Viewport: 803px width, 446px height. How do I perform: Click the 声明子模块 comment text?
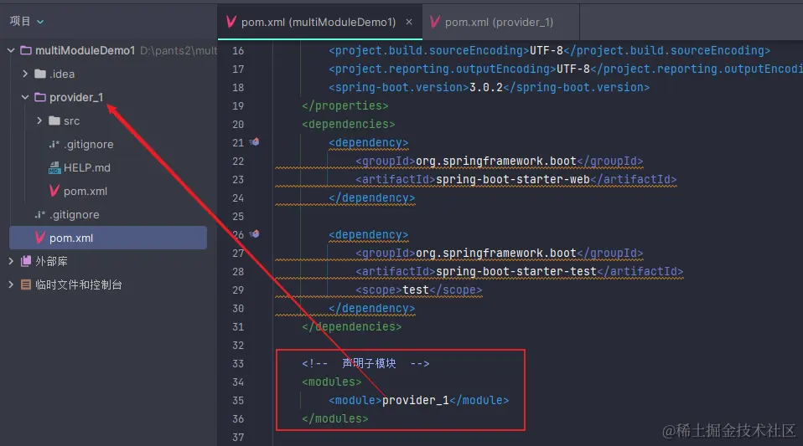[369, 364]
